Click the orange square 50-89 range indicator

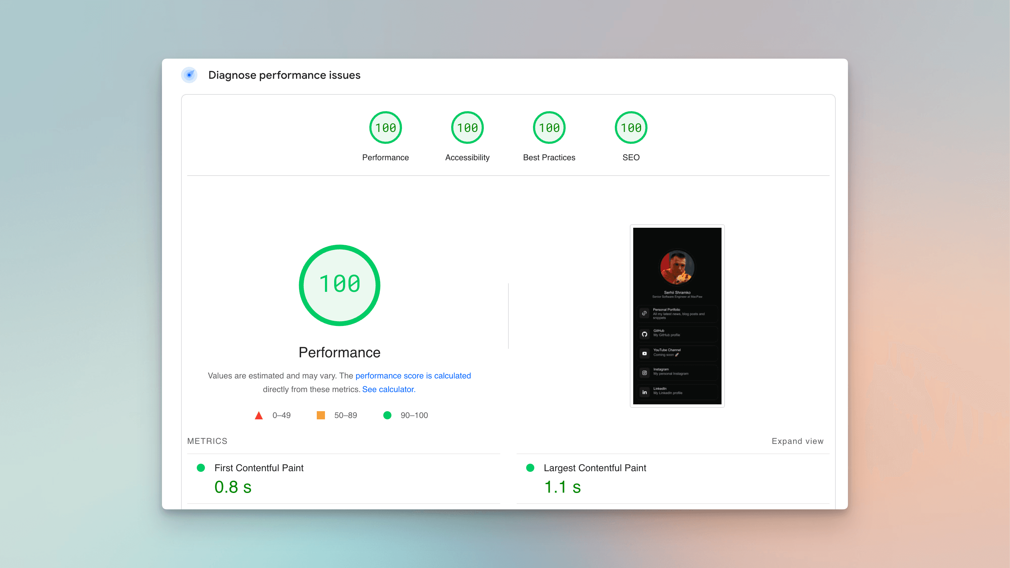[321, 415]
